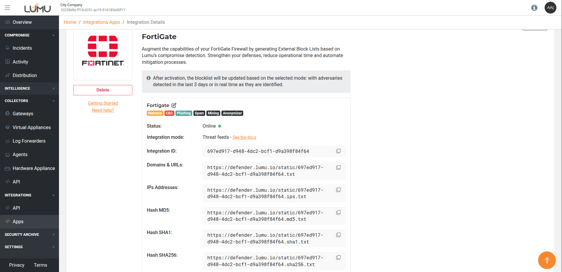Open the See the docs link
Image resolution: width=562 pixels, height=272 pixels.
(x=244, y=137)
